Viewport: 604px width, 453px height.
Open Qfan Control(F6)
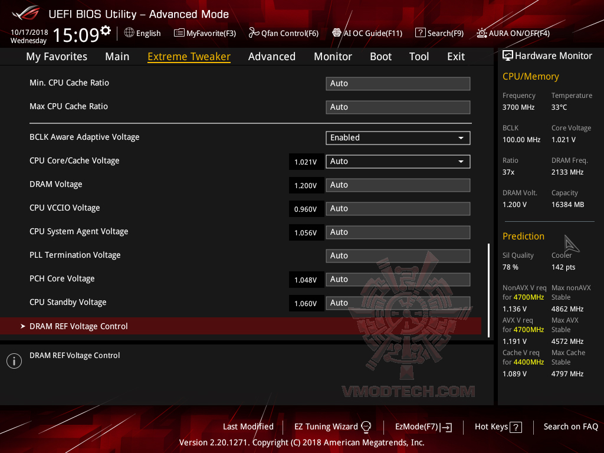click(284, 33)
